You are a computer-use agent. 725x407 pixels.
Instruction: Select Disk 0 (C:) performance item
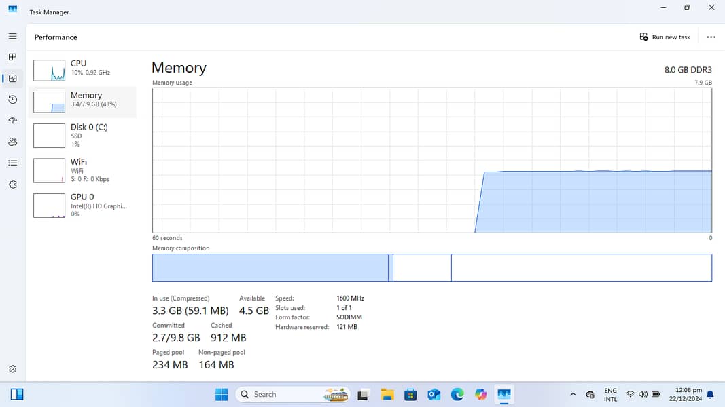coord(82,135)
